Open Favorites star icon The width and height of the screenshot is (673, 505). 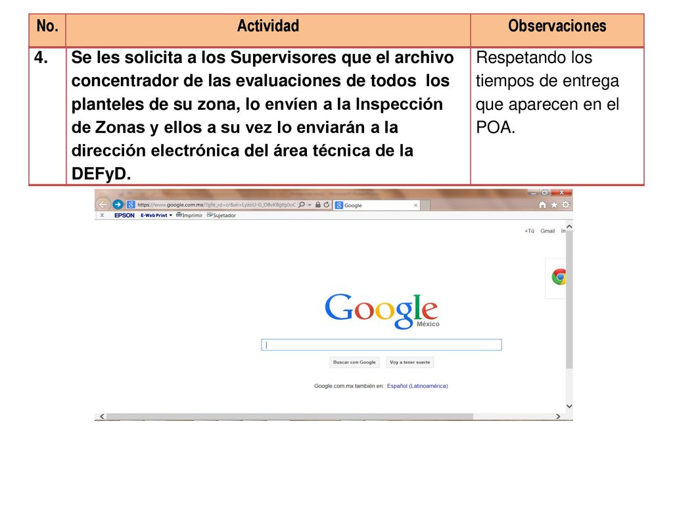point(554,205)
